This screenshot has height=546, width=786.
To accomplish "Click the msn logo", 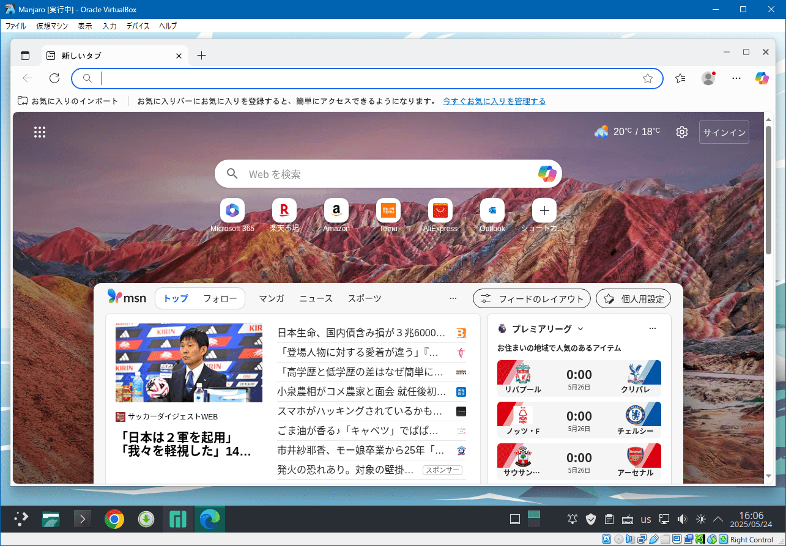I will coord(127,297).
